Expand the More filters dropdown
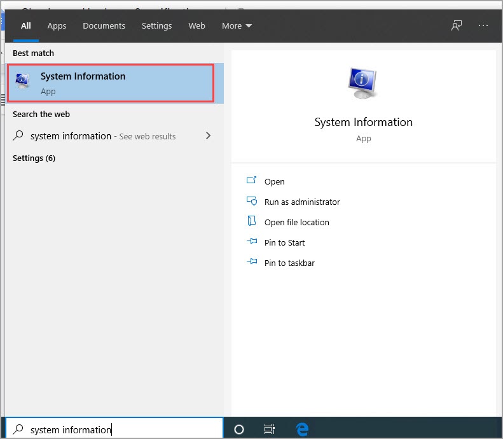Screen dimensions: 503x439 click(237, 25)
